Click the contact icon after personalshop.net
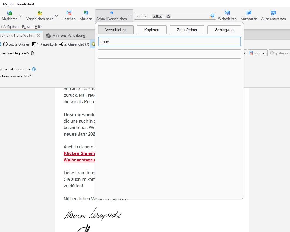290x232 pixels. pyautogui.click(x=32, y=53)
